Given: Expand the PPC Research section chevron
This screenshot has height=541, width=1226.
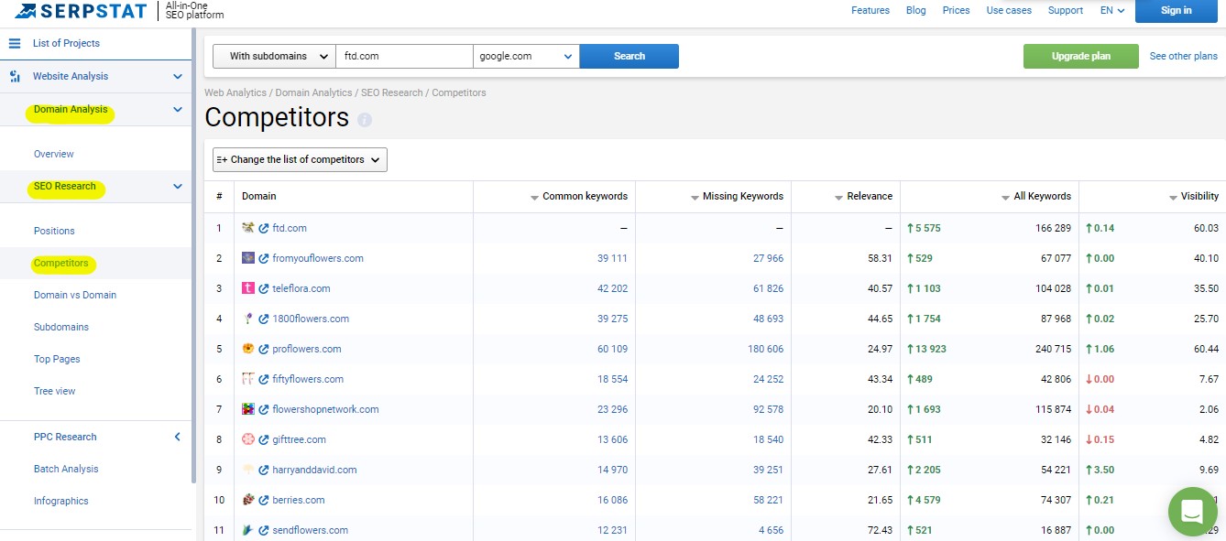Looking at the screenshot, I should [x=178, y=437].
